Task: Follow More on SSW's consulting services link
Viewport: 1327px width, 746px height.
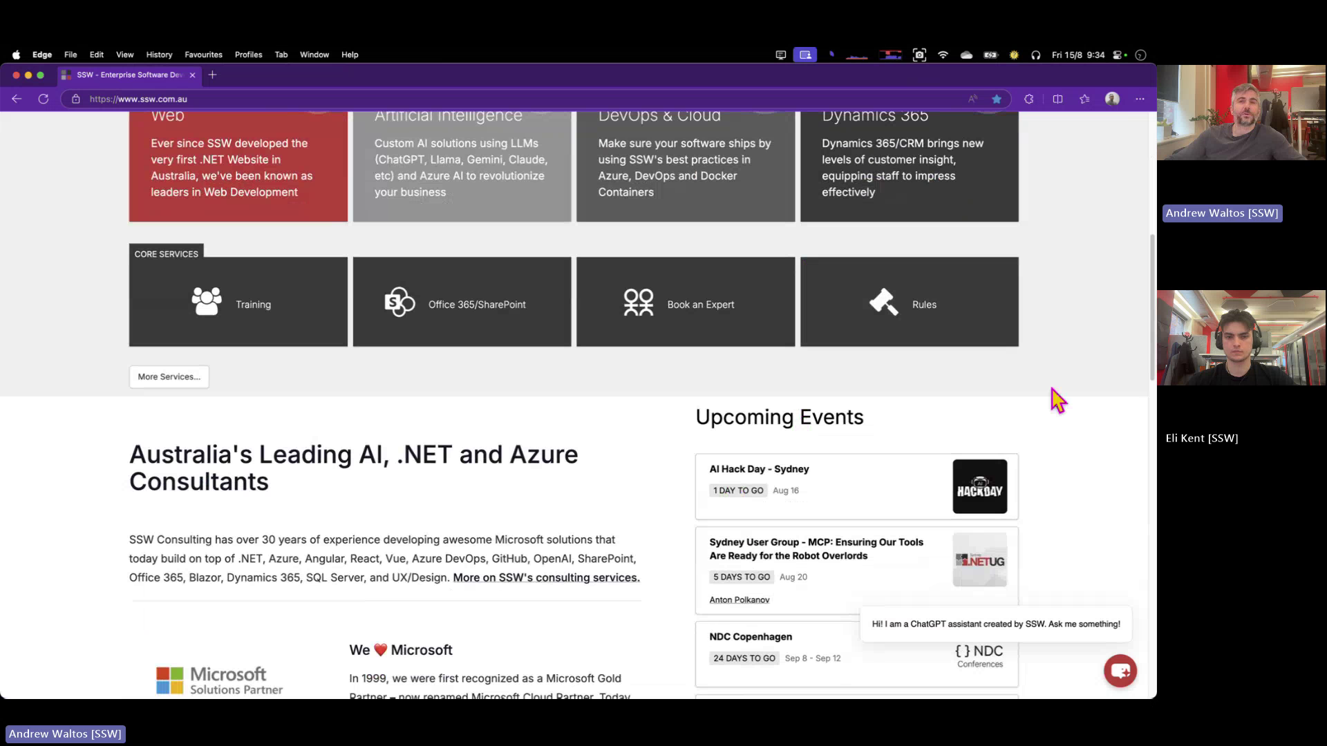Action: point(546,577)
